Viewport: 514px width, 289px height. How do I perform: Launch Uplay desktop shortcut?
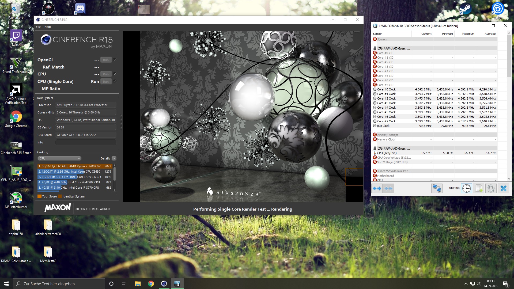coord(498,11)
